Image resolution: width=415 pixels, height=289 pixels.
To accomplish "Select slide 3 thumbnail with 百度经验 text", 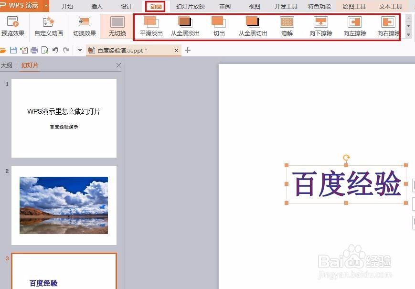I will pos(64,271).
